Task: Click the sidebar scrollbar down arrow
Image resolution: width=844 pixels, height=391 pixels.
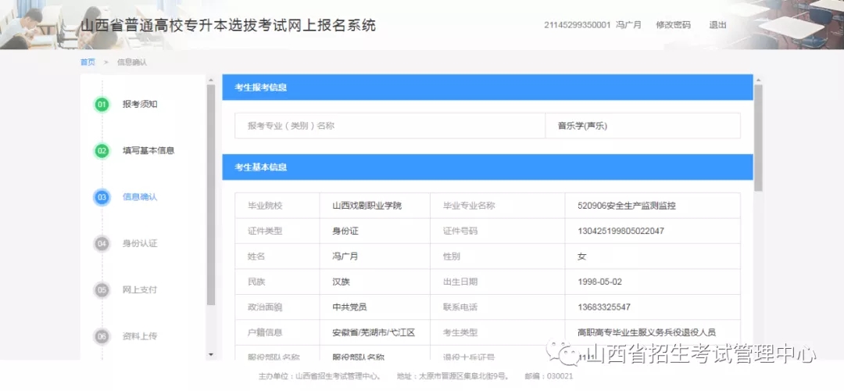Action: tap(210, 354)
